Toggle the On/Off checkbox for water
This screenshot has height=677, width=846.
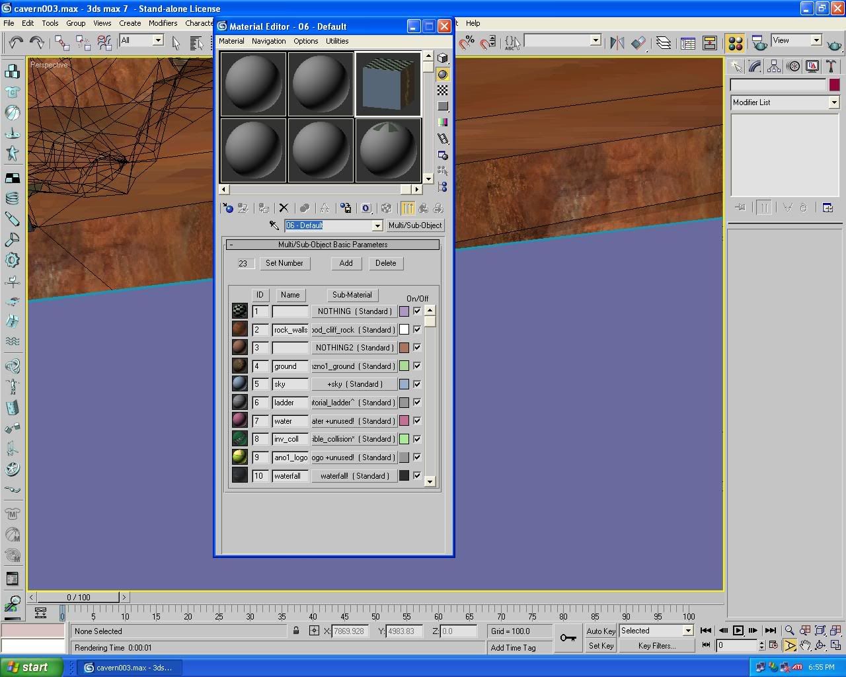[x=417, y=420]
